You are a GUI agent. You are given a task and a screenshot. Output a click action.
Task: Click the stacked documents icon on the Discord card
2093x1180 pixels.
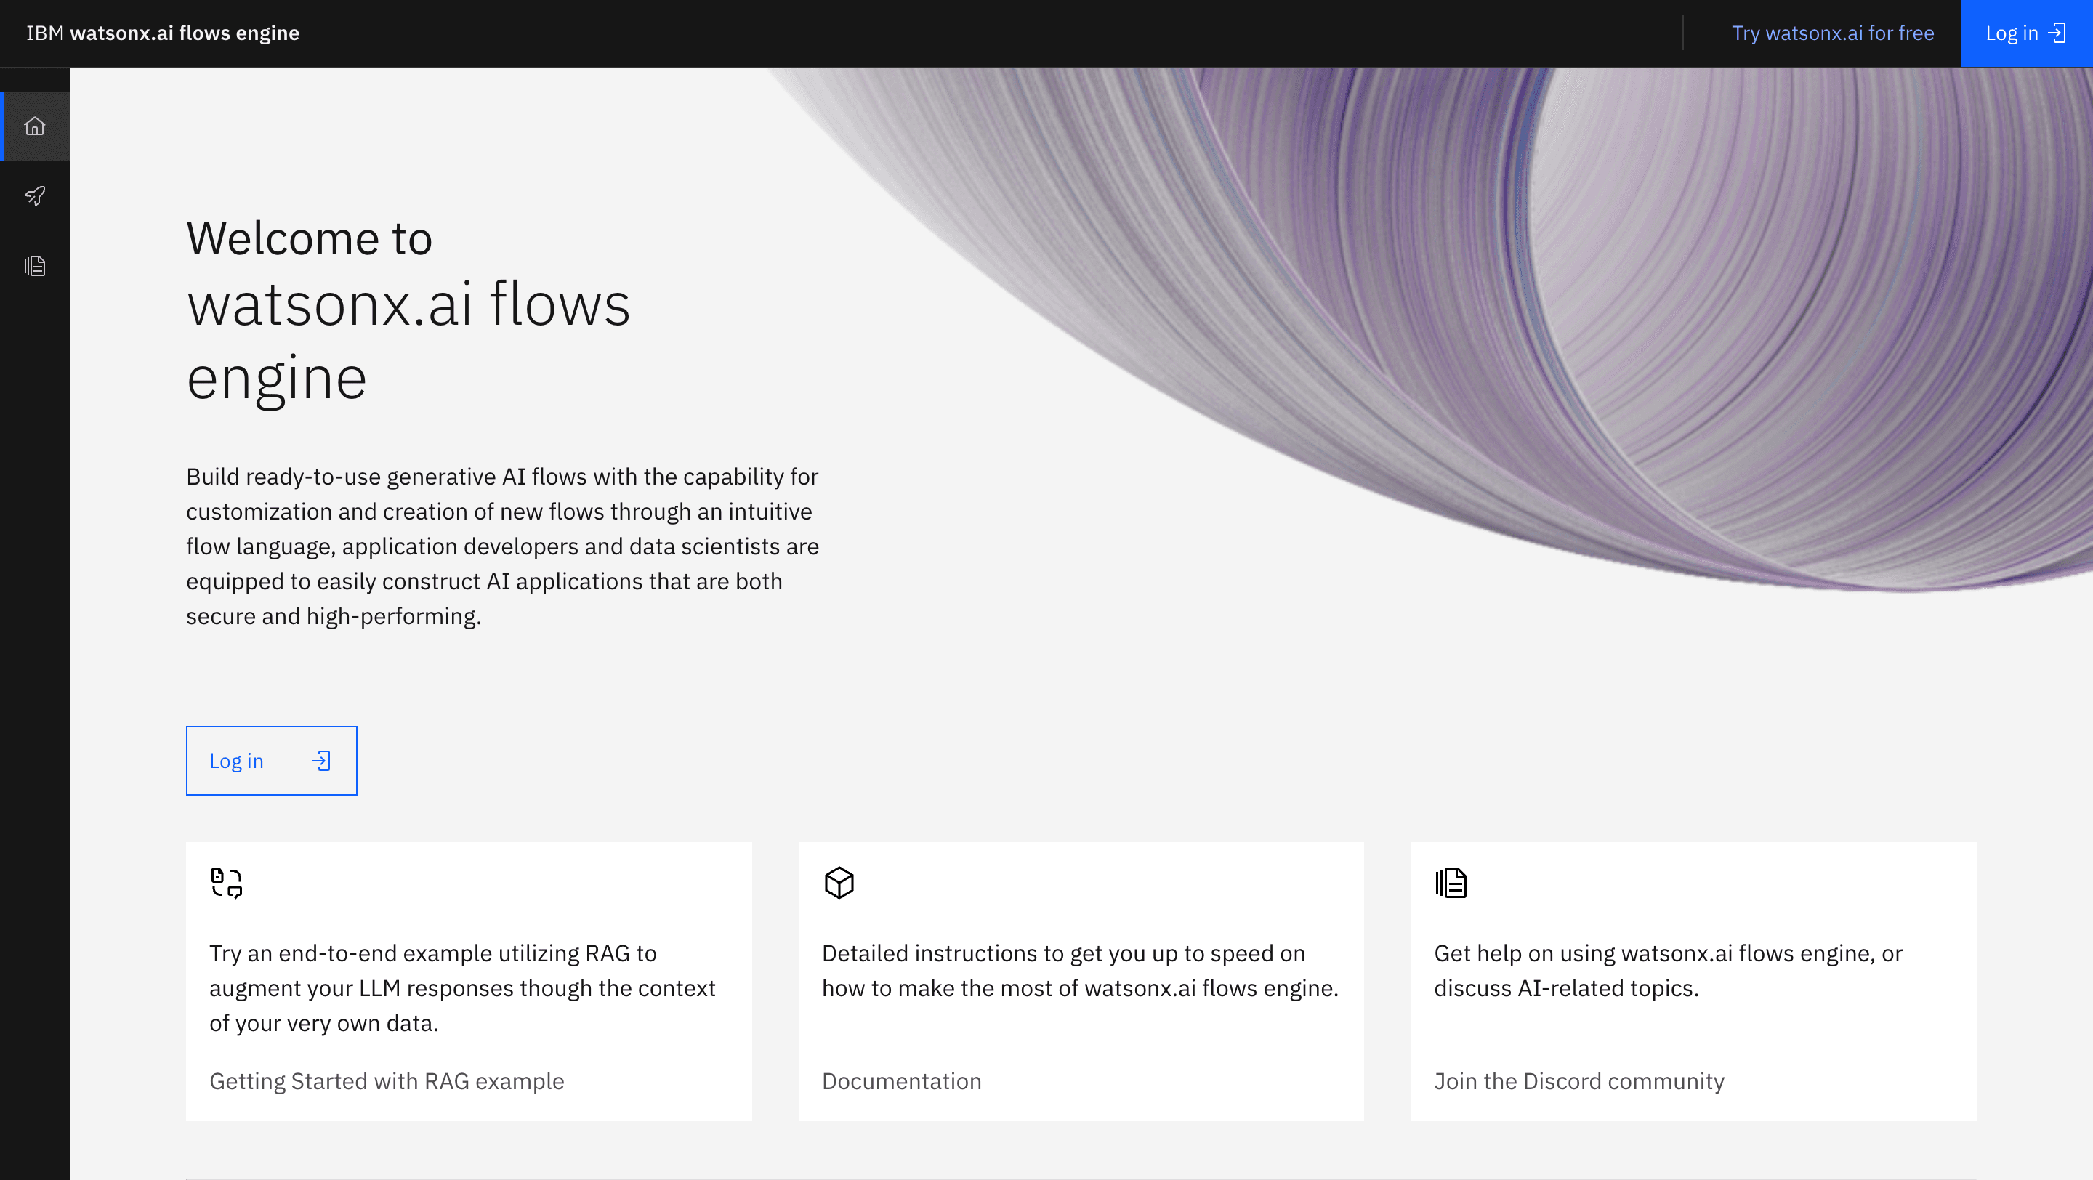click(1452, 883)
